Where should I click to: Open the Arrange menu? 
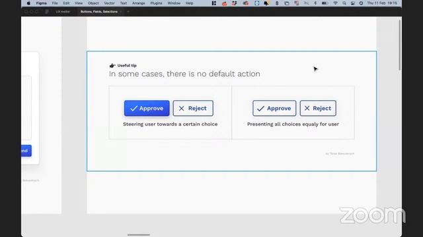[x=138, y=3]
